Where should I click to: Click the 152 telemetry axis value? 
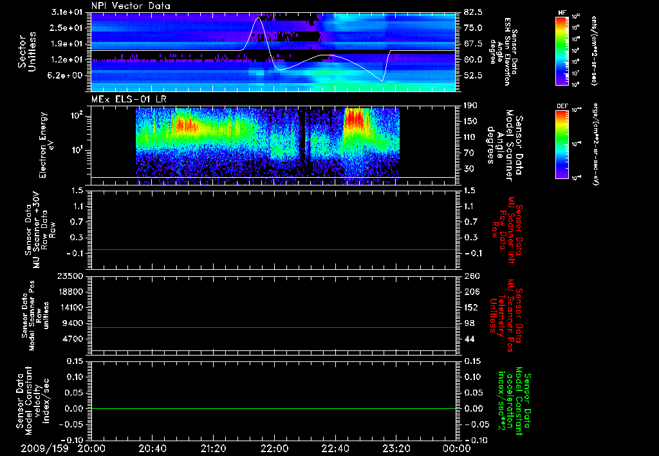click(x=471, y=307)
